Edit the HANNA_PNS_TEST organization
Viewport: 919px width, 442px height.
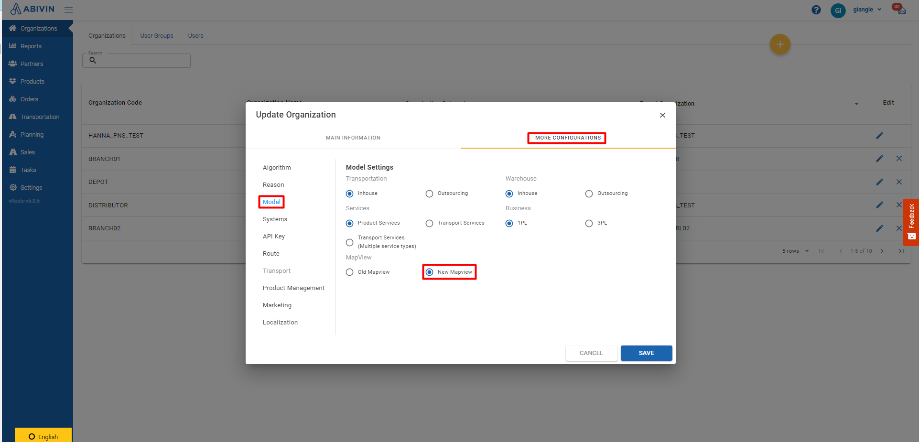pyautogui.click(x=879, y=136)
